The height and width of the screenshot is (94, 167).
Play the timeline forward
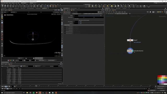pyautogui.click(x=8, y=86)
